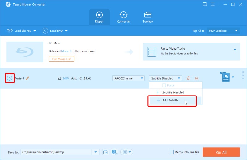247x160 pixels.
Task: Switch to the Ripper tab
Action: (x=99, y=17)
